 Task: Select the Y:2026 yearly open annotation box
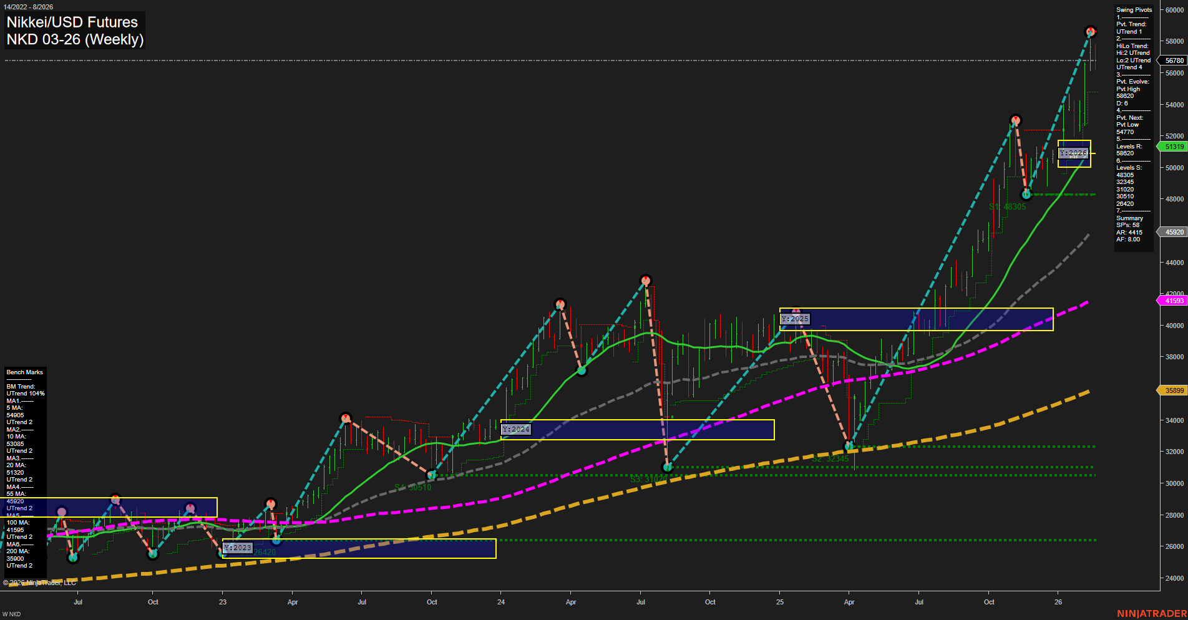pyautogui.click(x=1072, y=152)
